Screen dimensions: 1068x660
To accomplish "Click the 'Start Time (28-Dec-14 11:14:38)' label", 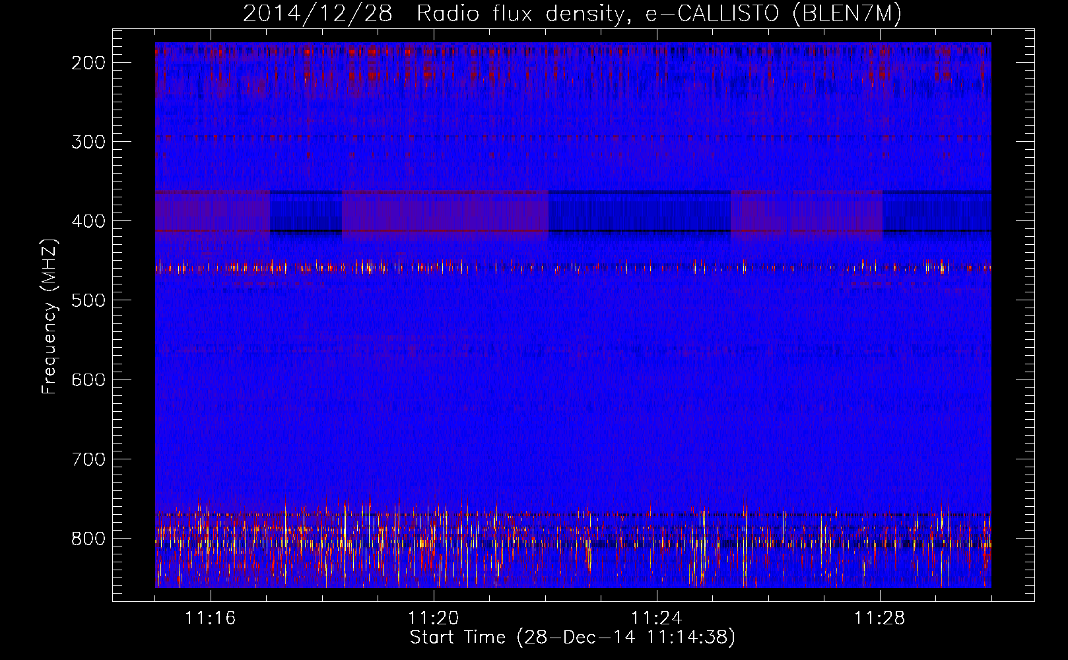I will pyautogui.click(x=572, y=638).
